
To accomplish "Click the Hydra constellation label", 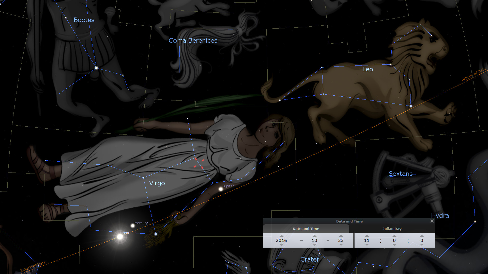I will pos(440,215).
